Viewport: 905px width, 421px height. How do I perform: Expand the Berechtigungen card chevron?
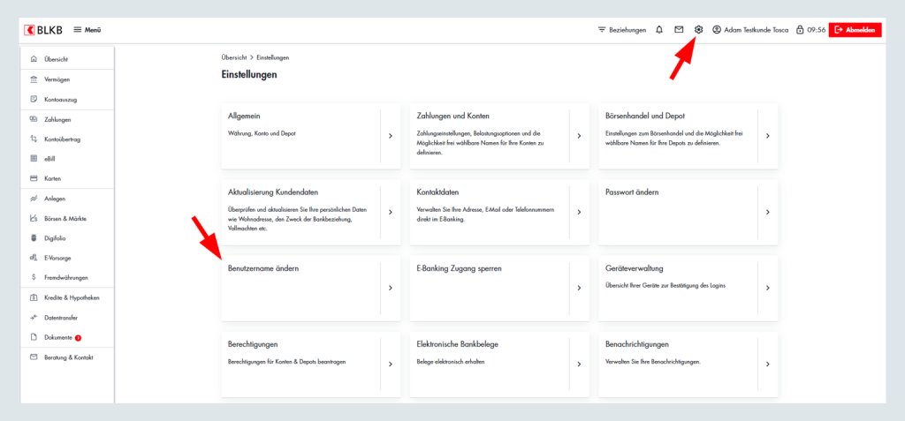(390, 364)
